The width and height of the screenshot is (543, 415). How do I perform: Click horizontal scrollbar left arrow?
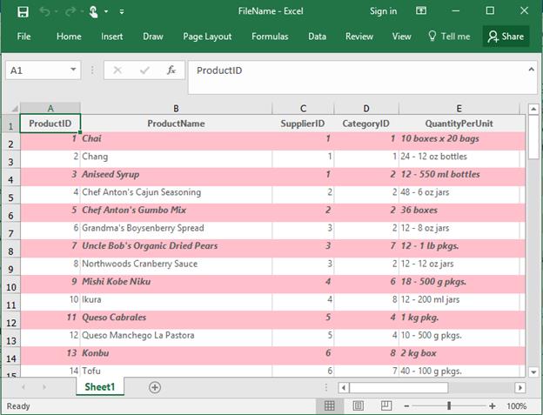(x=343, y=387)
